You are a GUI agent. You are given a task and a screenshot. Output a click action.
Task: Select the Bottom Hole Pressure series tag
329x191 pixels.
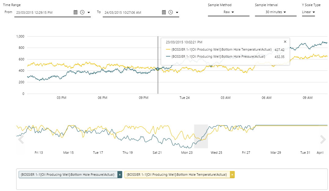(x=68, y=175)
